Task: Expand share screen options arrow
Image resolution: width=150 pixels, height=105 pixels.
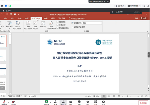Action: (50, 103)
